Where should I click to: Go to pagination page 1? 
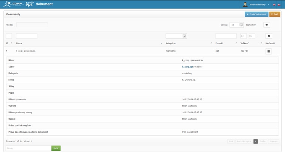[255, 141]
